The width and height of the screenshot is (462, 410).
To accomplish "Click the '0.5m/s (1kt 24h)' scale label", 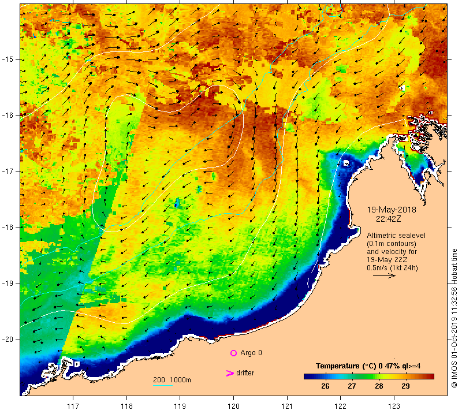I will (392, 268).
